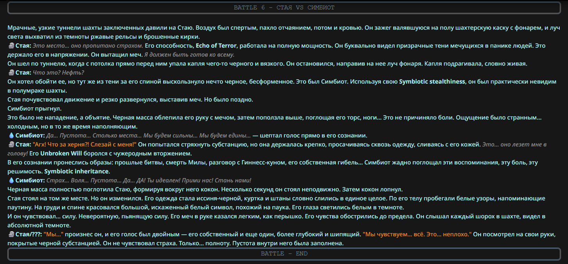Click the italic thought "Я должен быть готов ко всему."
The height and width of the screenshot is (264, 568).
[x=189, y=55]
